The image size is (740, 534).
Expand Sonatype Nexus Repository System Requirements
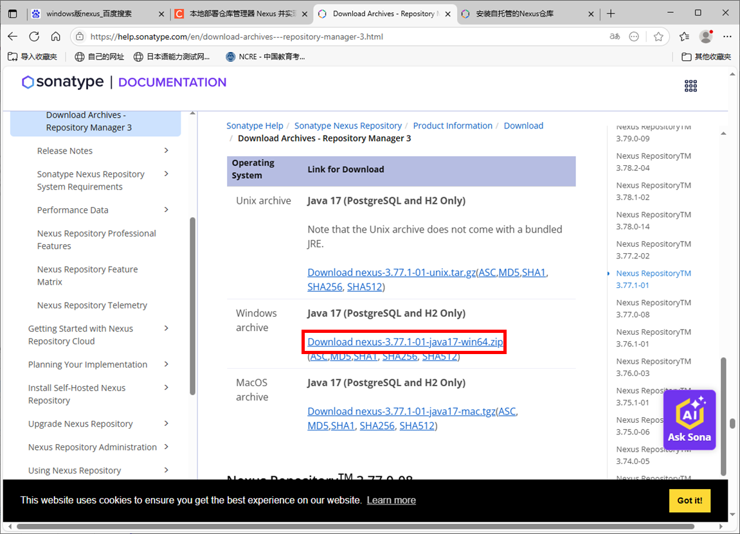point(166,174)
